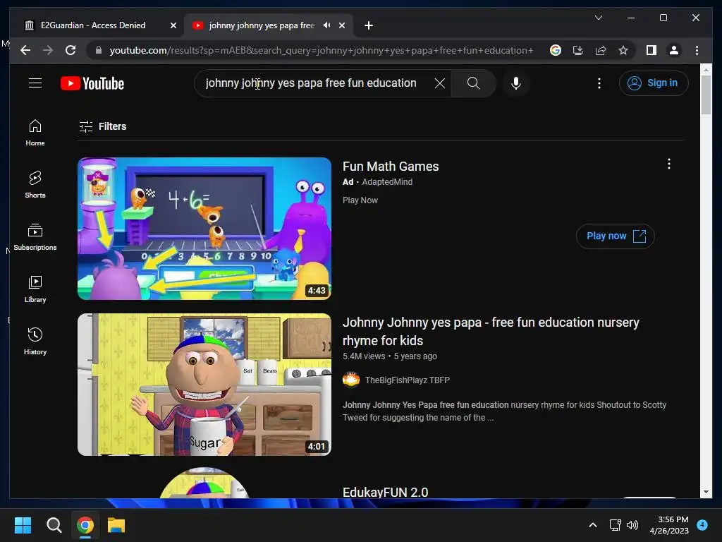Open the three-dot menu for the Fun Math Games ad
Screen dimensions: 722x542
coord(668,164)
